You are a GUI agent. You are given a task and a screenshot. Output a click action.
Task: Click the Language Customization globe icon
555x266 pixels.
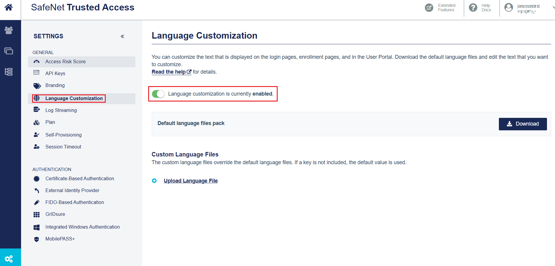click(37, 98)
